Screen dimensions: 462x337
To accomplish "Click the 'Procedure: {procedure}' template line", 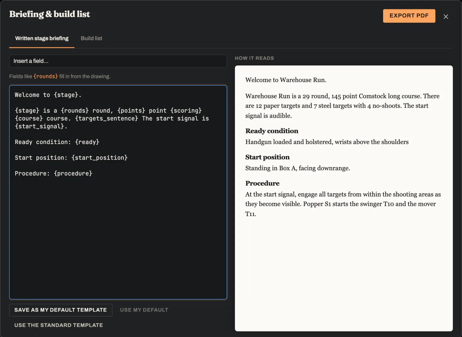I will click(x=53, y=173).
